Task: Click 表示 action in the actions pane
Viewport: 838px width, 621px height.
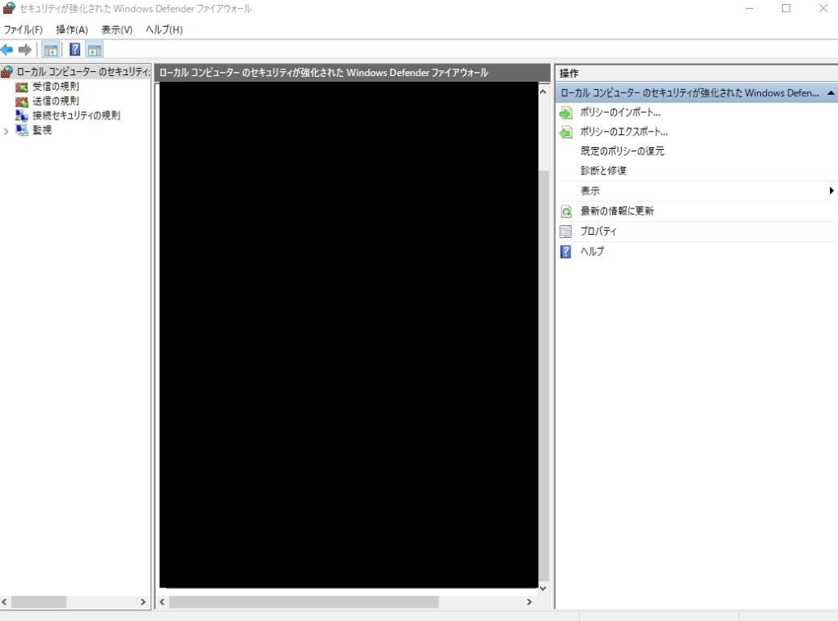Action: pos(590,191)
